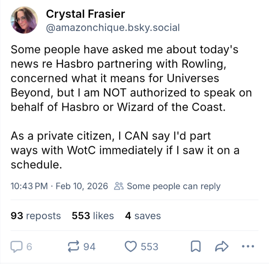Click the reply count number 6
Screen dimensions: 269x264
point(29,247)
